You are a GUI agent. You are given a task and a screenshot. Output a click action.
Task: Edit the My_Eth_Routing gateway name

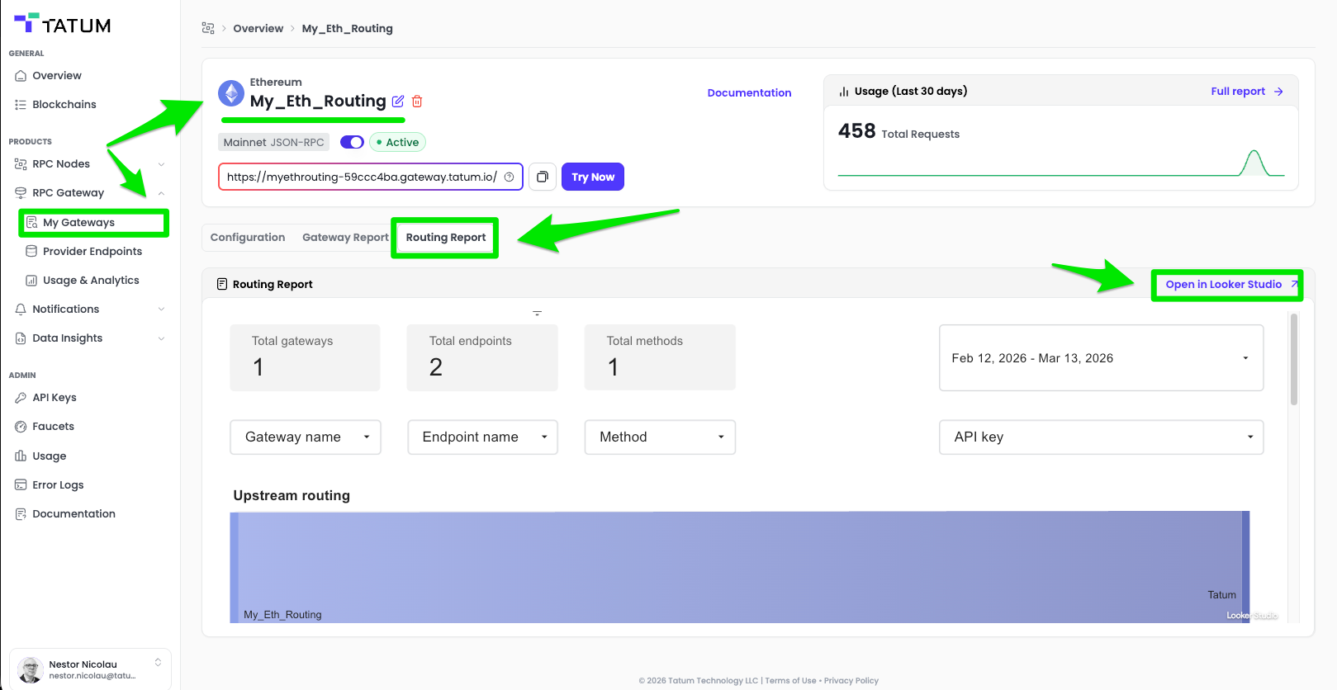[398, 102]
